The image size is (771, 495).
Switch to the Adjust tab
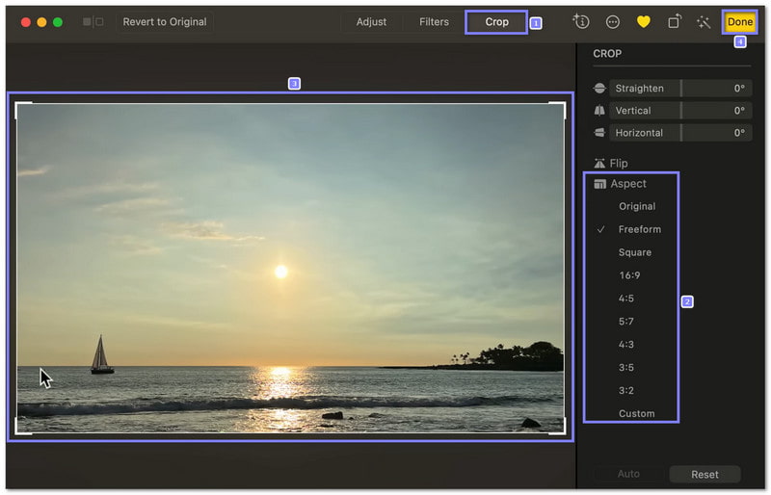point(371,21)
